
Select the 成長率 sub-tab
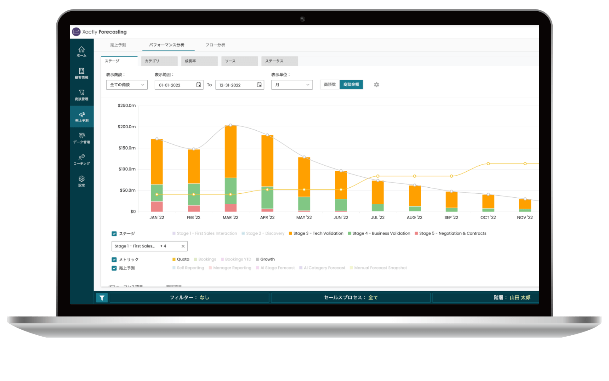tap(199, 61)
